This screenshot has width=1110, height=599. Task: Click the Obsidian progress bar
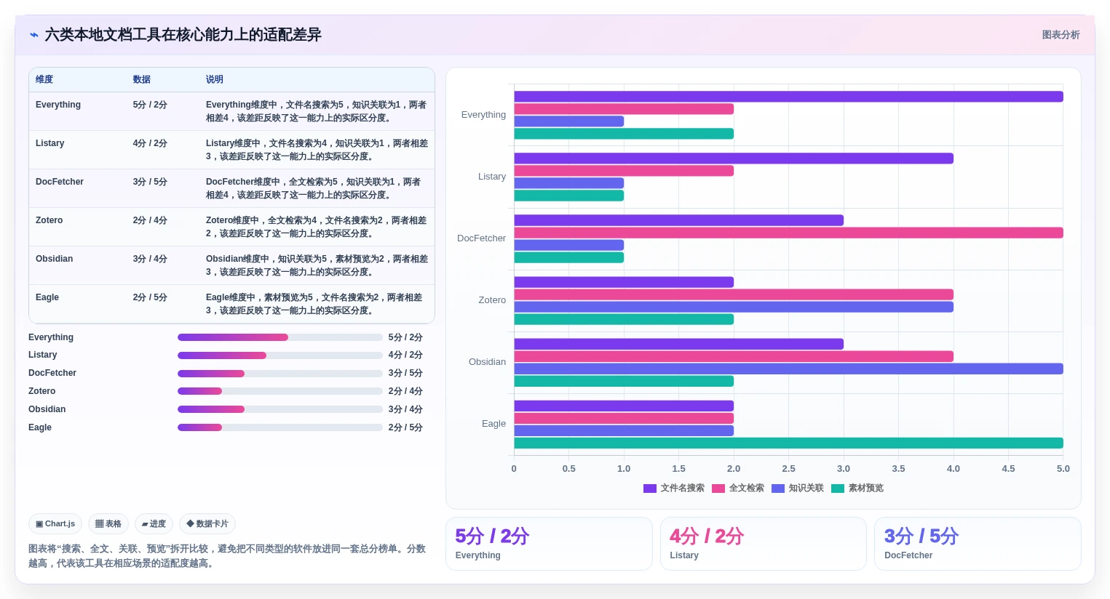coord(280,409)
